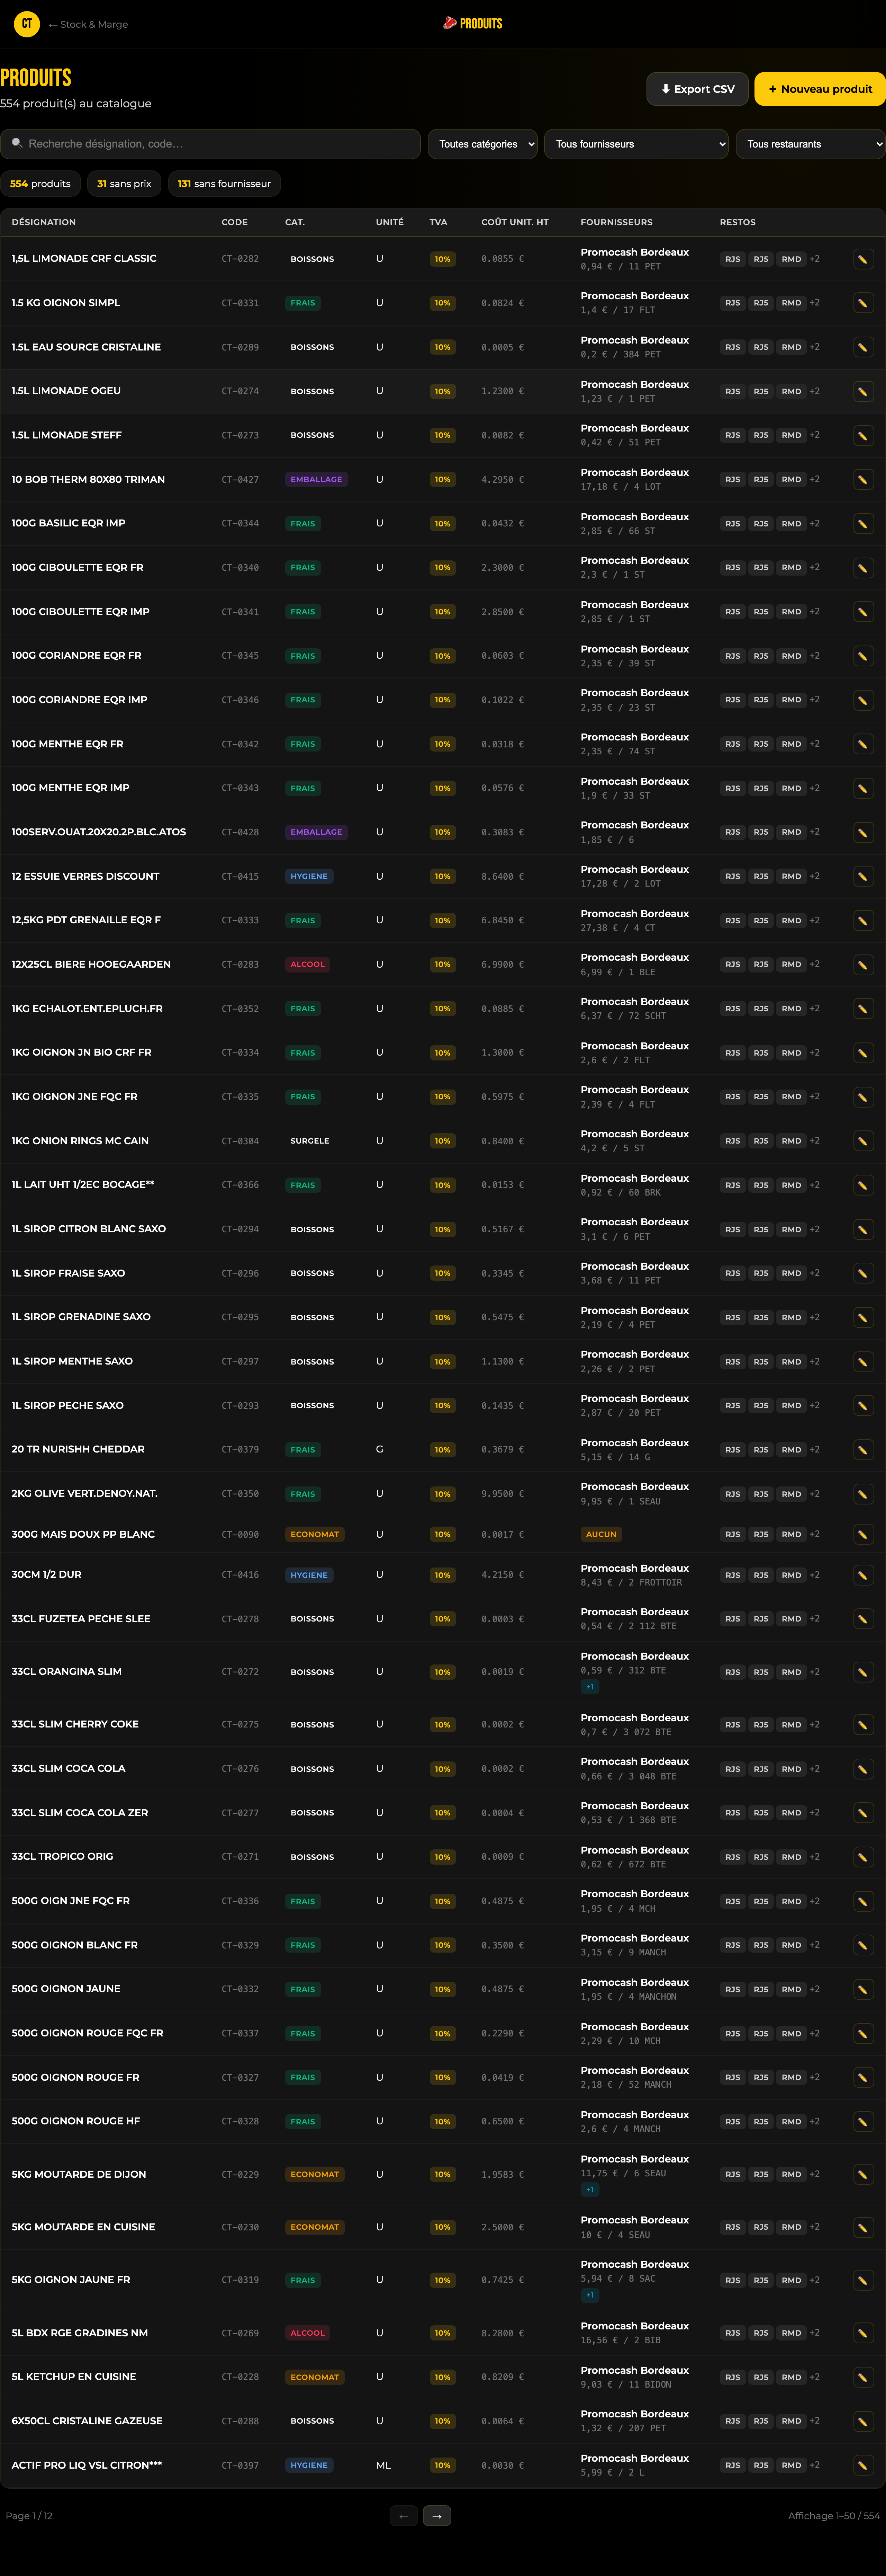Show all 554 produits filter chip

pyautogui.click(x=40, y=184)
